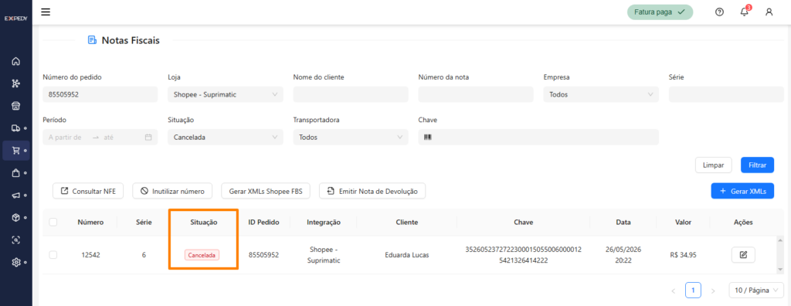The image size is (791, 306).
Task: Click the Filtrar button
Action: point(757,165)
